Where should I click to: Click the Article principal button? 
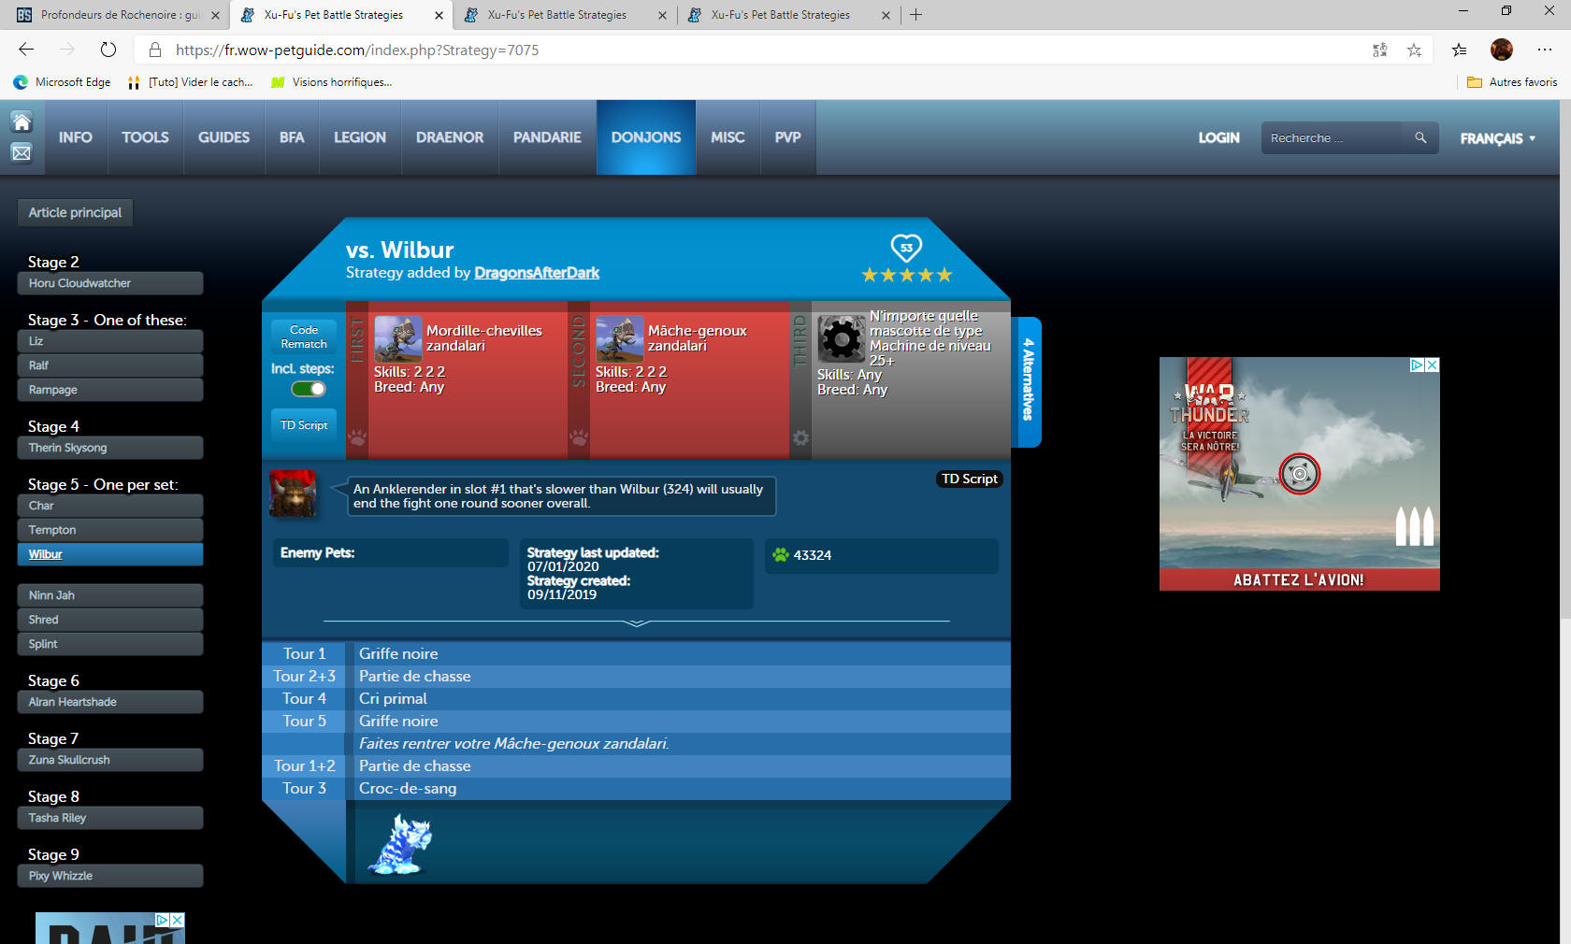click(75, 212)
